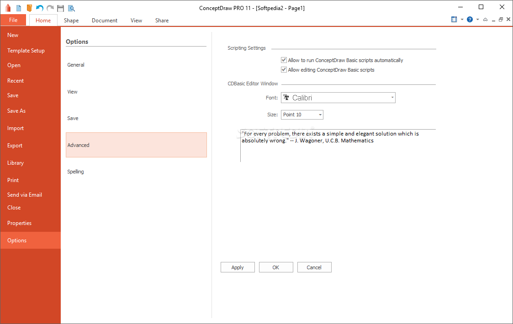Collapse the ribbon with the up chevron
The image size is (513, 324).
coord(485,20)
